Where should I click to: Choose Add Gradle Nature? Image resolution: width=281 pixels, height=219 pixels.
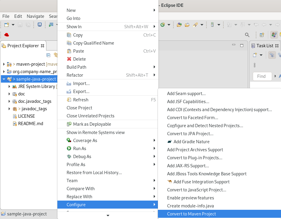pyautogui.click(x=191, y=142)
